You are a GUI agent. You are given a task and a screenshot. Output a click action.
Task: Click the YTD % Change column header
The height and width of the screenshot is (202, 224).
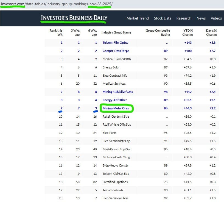tap(187, 32)
